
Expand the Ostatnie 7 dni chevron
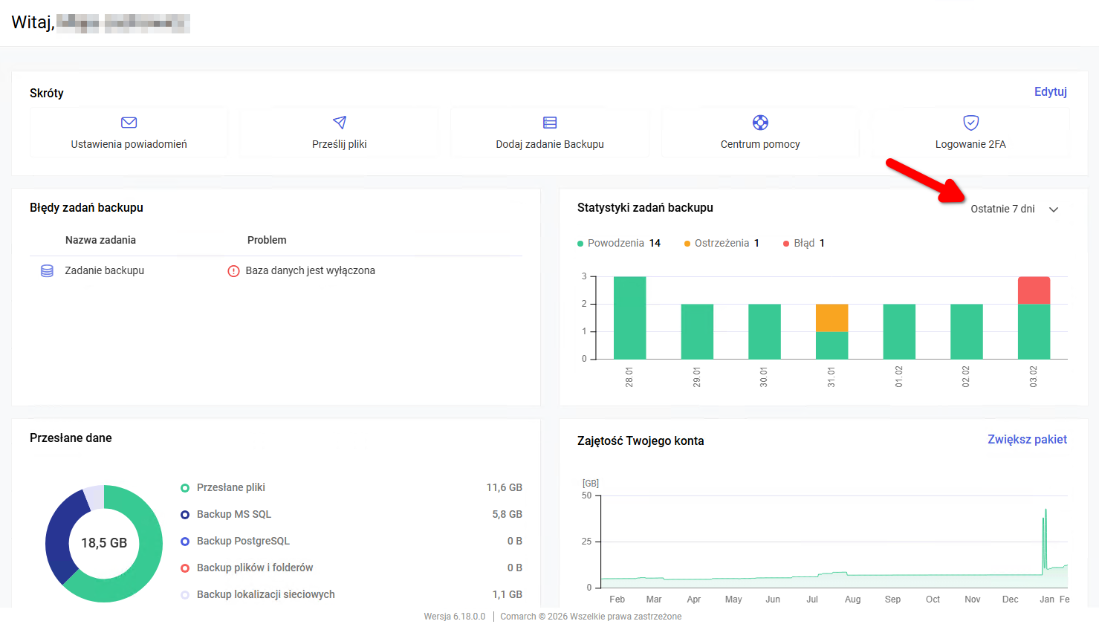1053,209
